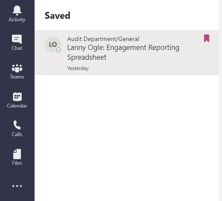Click the Saved heading

point(57,15)
